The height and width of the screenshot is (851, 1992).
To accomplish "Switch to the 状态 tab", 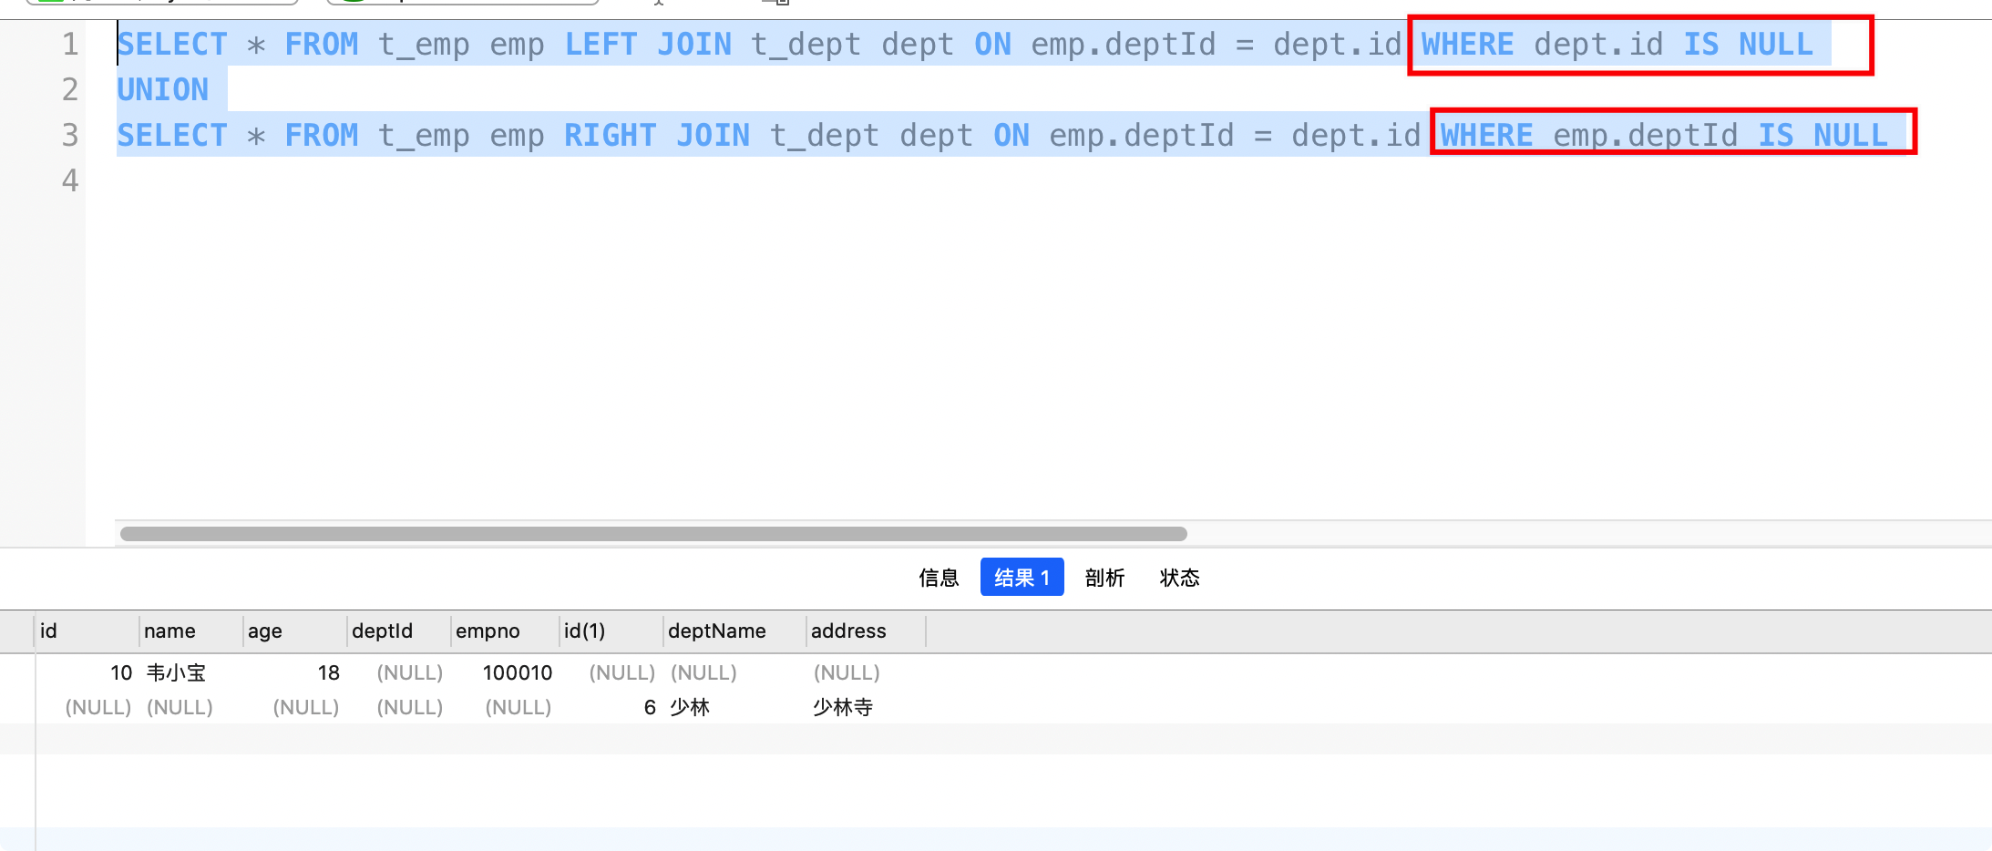I will 1179,577.
